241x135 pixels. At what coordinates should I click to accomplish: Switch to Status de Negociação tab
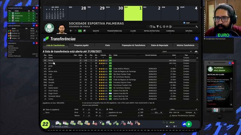tap(160, 45)
